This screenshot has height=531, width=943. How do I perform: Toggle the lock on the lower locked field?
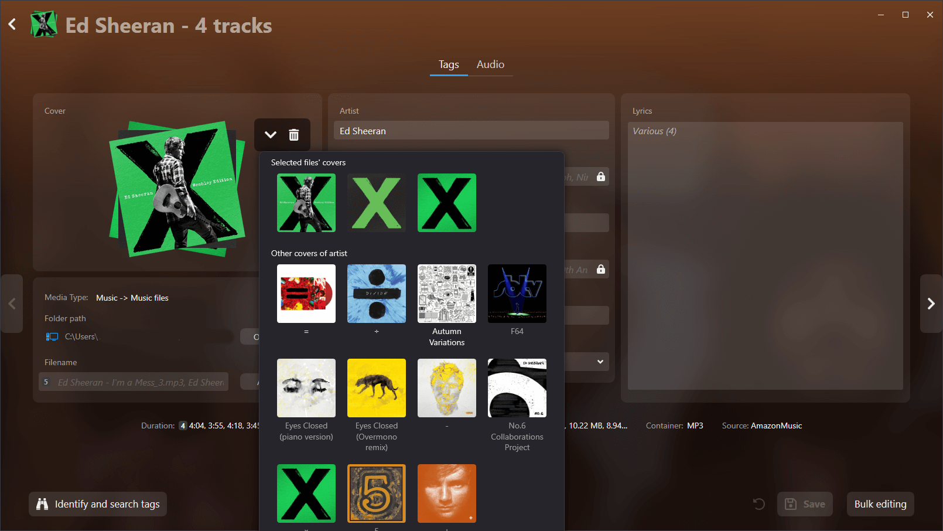(x=600, y=269)
